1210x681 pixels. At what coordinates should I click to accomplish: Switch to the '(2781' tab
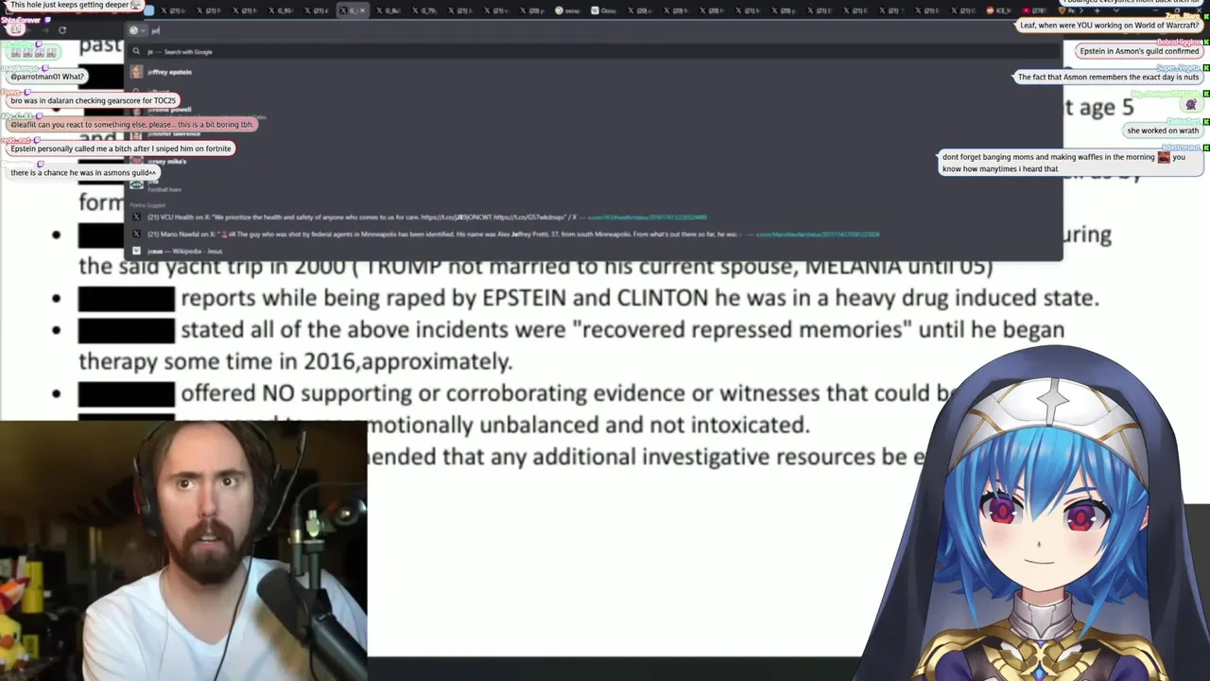click(x=1036, y=10)
